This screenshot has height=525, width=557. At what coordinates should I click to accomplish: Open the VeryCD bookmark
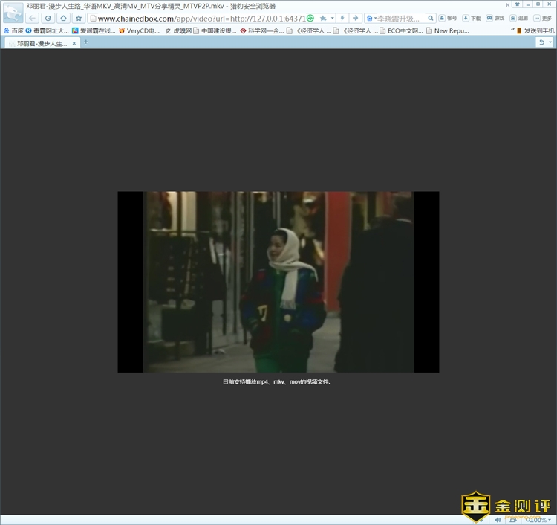point(139,30)
